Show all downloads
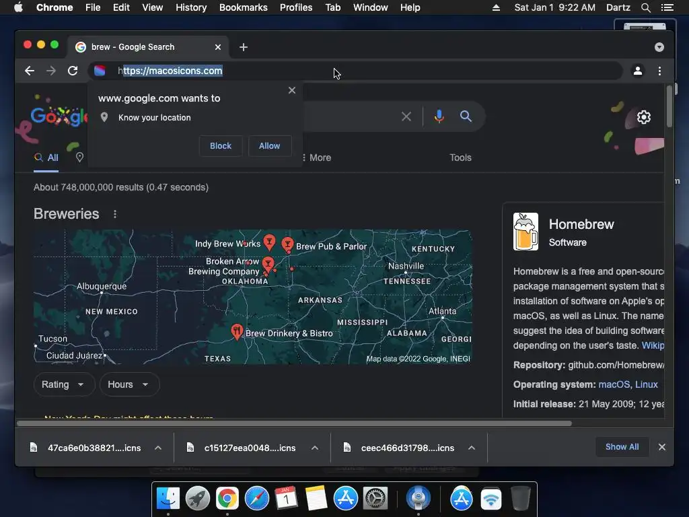Screen dimensions: 689x517 (622, 447)
